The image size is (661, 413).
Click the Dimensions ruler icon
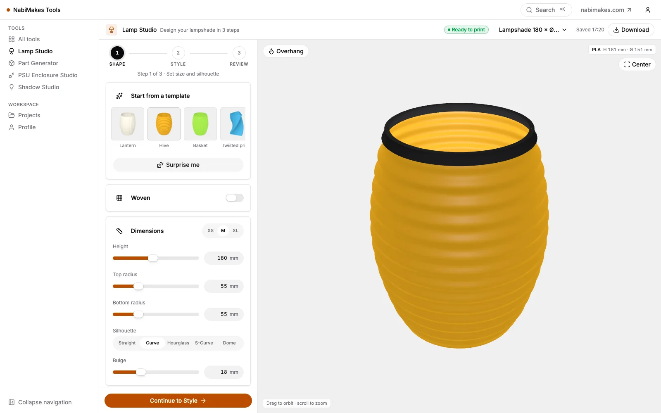coord(119,231)
